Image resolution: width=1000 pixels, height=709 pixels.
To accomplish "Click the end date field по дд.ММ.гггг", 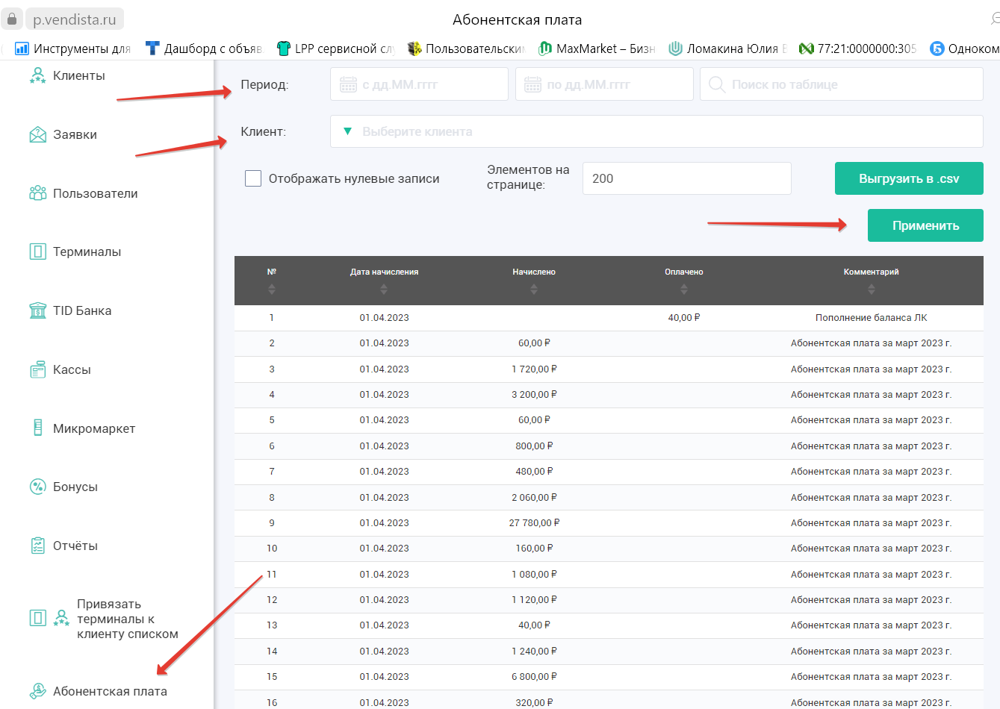I will [604, 84].
